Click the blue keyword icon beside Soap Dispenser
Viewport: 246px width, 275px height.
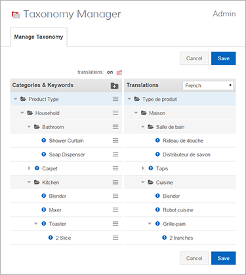click(x=44, y=155)
